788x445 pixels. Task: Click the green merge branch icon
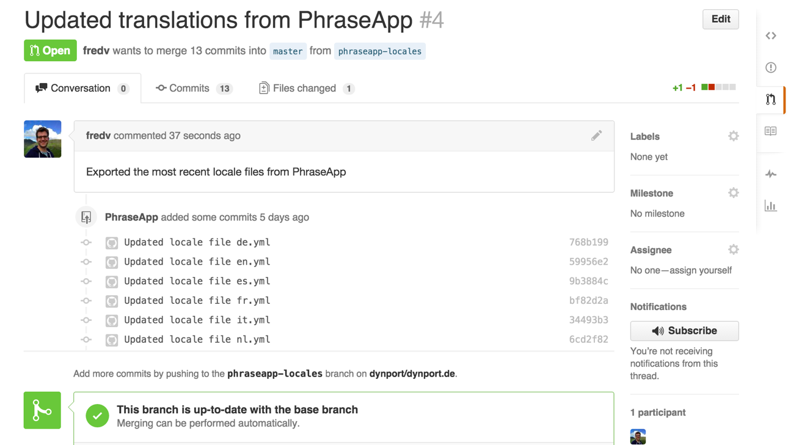tap(42, 410)
